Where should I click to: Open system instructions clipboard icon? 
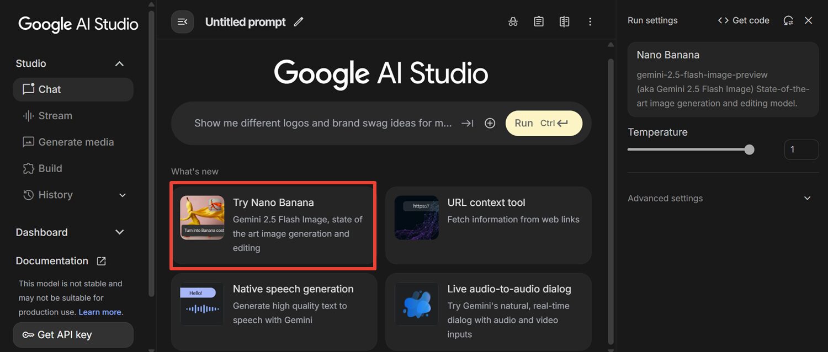pyautogui.click(x=539, y=22)
